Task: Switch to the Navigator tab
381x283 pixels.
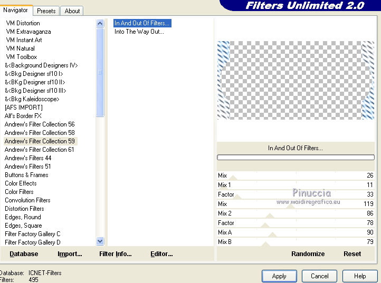Action: [16, 10]
